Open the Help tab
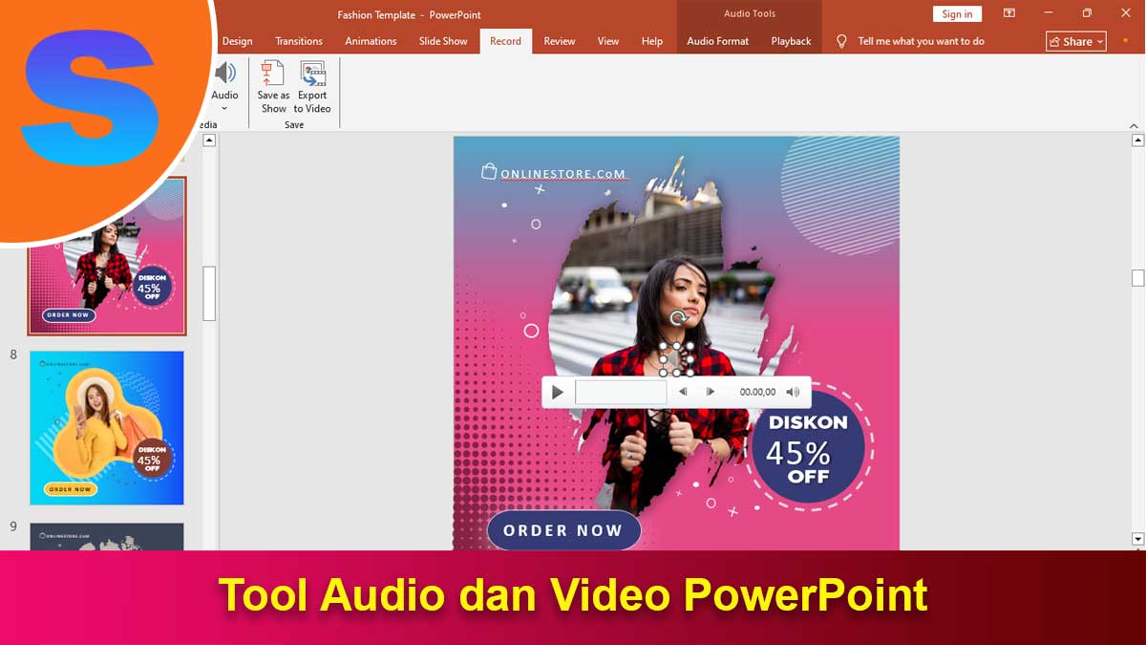This screenshot has height=645, width=1146. coord(652,41)
